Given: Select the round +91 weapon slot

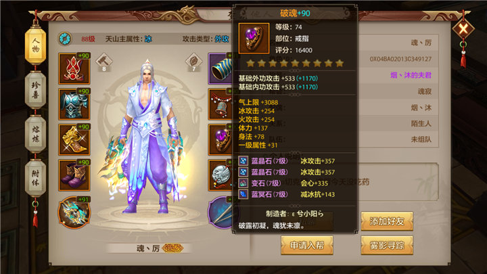Looking at the screenshot, I should click(x=74, y=212).
